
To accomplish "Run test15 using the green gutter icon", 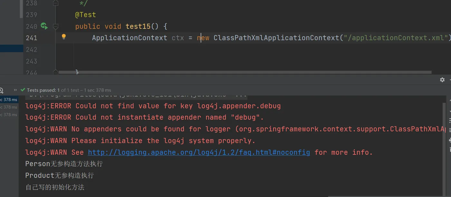I will (44, 26).
